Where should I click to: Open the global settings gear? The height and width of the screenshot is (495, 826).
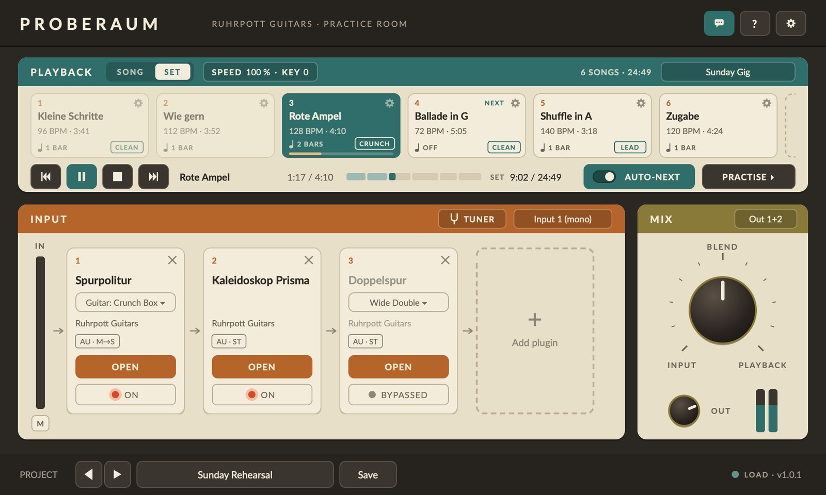tap(790, 23)
